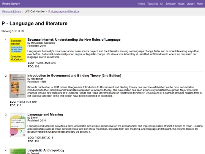Screen dimensions: 205x154
Task: Click 'FDC: 401' value
Action: tap(33, 141)
